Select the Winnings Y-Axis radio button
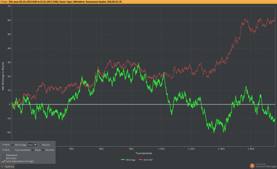Image resolution: width=277 pixels, height=169 pixels. point(13,145)
